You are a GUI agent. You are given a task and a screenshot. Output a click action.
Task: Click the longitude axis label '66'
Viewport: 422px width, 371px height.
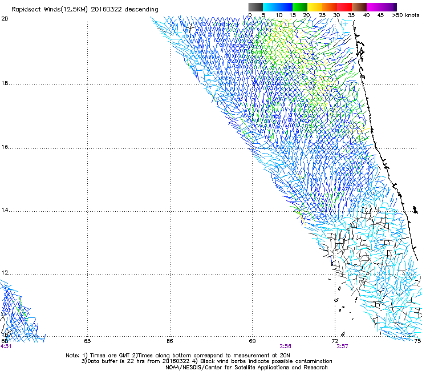pos(169,341)
